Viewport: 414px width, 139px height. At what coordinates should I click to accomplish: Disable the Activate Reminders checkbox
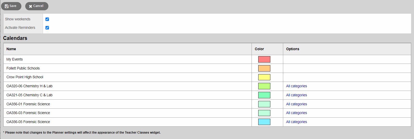point(47,28)
